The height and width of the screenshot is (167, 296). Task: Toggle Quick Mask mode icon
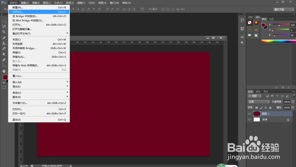(x=4, y=87)
